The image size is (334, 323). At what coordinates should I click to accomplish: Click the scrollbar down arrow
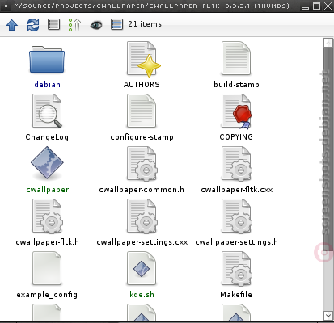(x=328, y=315)
